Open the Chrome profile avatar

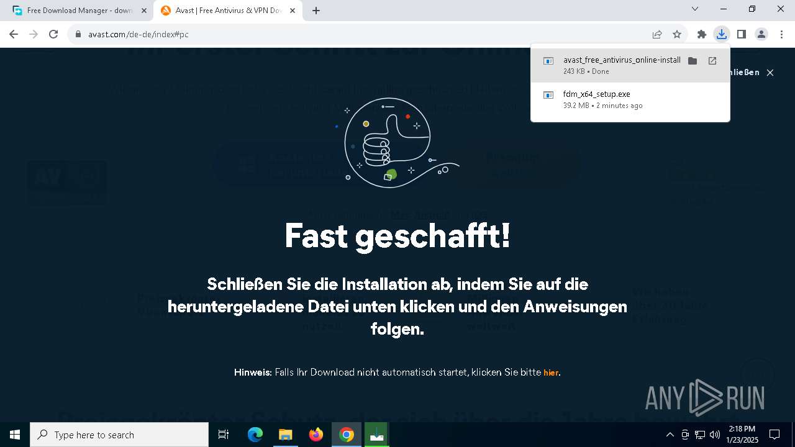point(761,34)
